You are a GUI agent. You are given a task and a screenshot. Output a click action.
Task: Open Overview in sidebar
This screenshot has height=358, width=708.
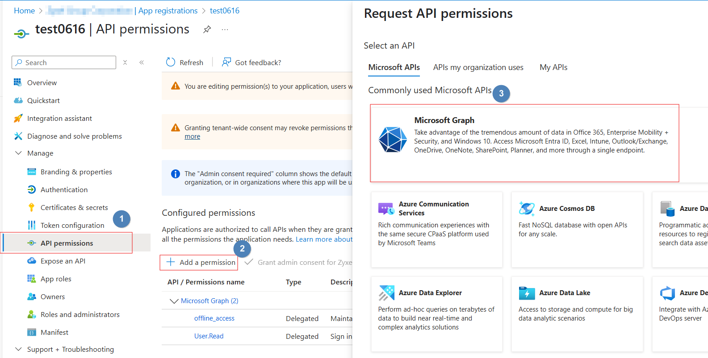tap(42, 82)
